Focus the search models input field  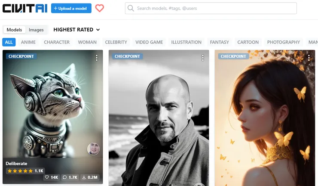tap(211, 8)
